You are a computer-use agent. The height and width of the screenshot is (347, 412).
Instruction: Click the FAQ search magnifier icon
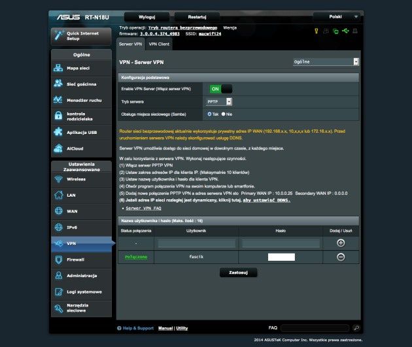(356, 327)
